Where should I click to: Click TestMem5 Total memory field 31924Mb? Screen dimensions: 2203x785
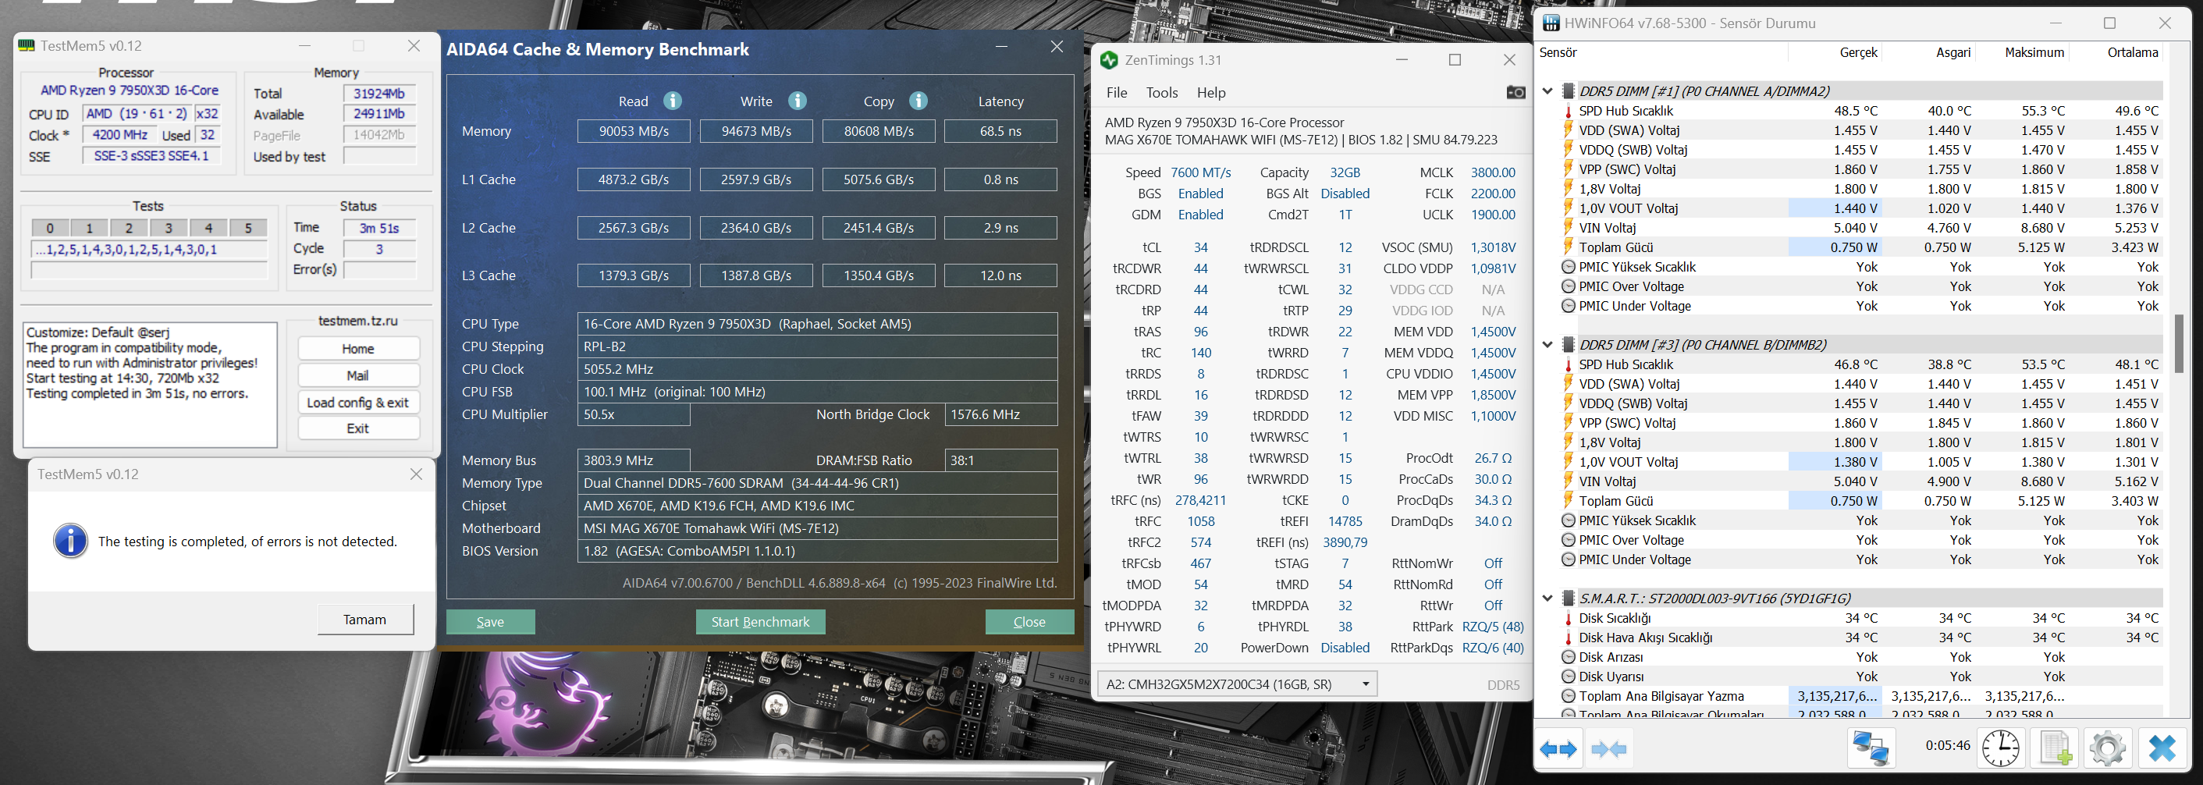tap(378, 93)
